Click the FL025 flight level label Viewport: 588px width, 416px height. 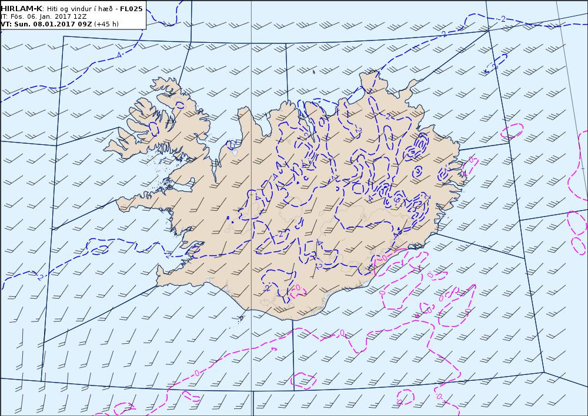pyautogui.click(x=131, y=9)
